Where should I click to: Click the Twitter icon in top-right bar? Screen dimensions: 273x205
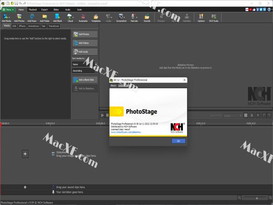[x=261, y=10]
